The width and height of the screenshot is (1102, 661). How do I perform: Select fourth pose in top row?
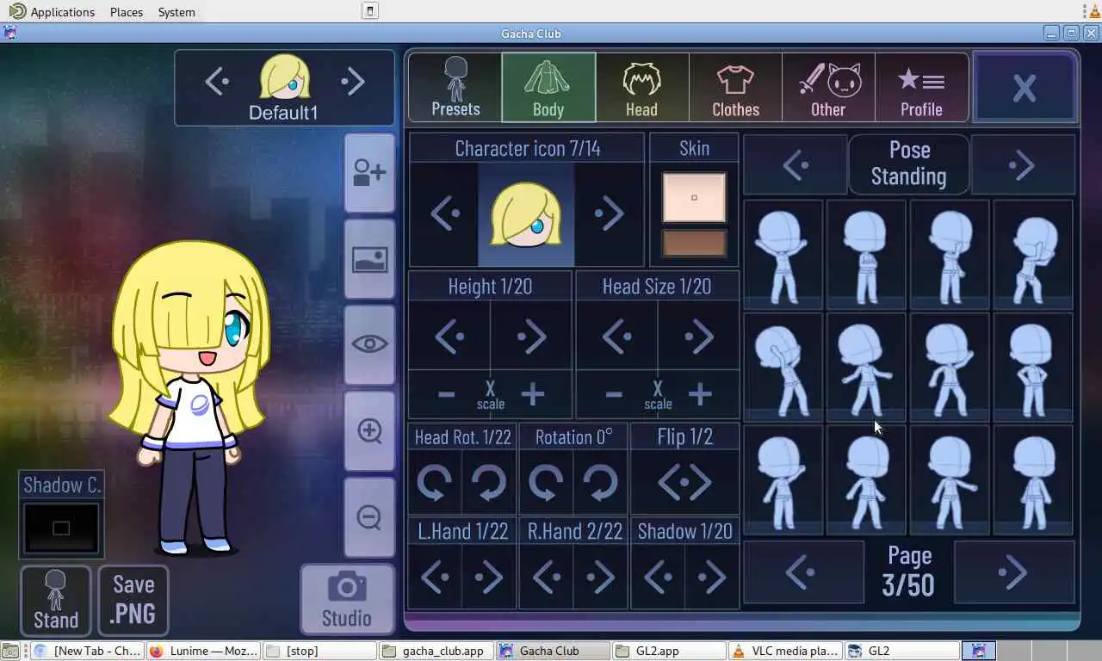pyautogui.click(x=1033, y=255)
